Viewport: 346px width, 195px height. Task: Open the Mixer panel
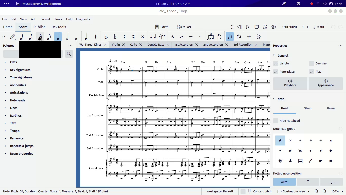tap(184, 27)
